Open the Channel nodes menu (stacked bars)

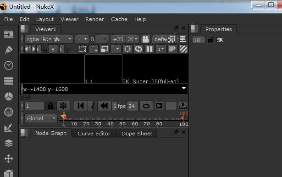[9, 81]
